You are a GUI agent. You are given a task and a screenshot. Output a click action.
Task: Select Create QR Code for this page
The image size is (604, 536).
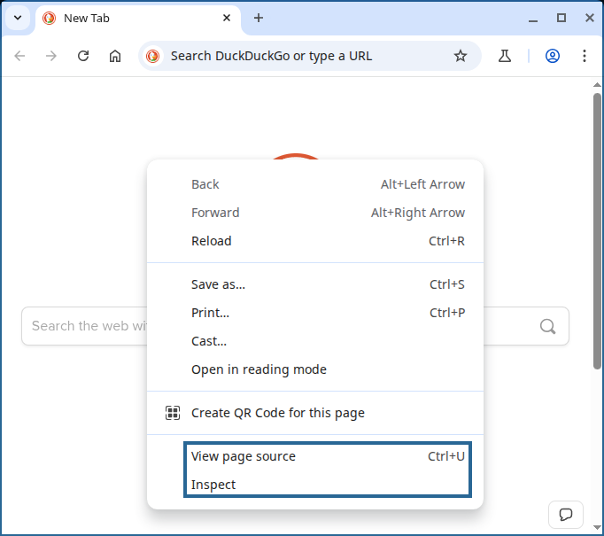click(x=314, y=413)
